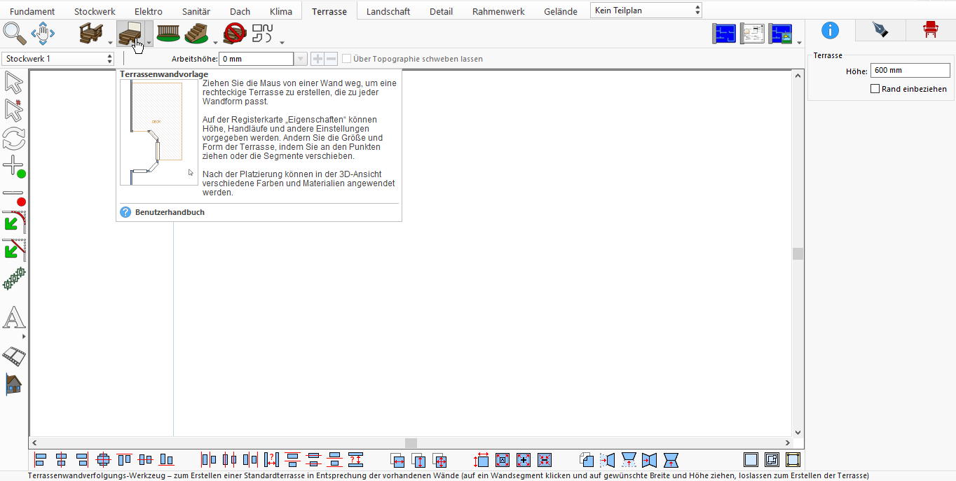Choose the deck with railing tool
Screen dimensions: 956x481
[91, 33]
